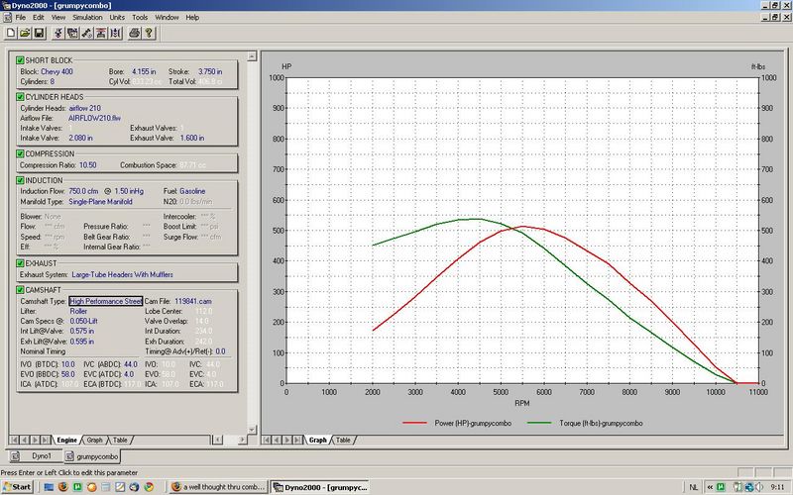The width and height of the screenshot is (793, 495).
Task: Launch Chrome from the quick launch bar
Action: [x=148, y=487]
